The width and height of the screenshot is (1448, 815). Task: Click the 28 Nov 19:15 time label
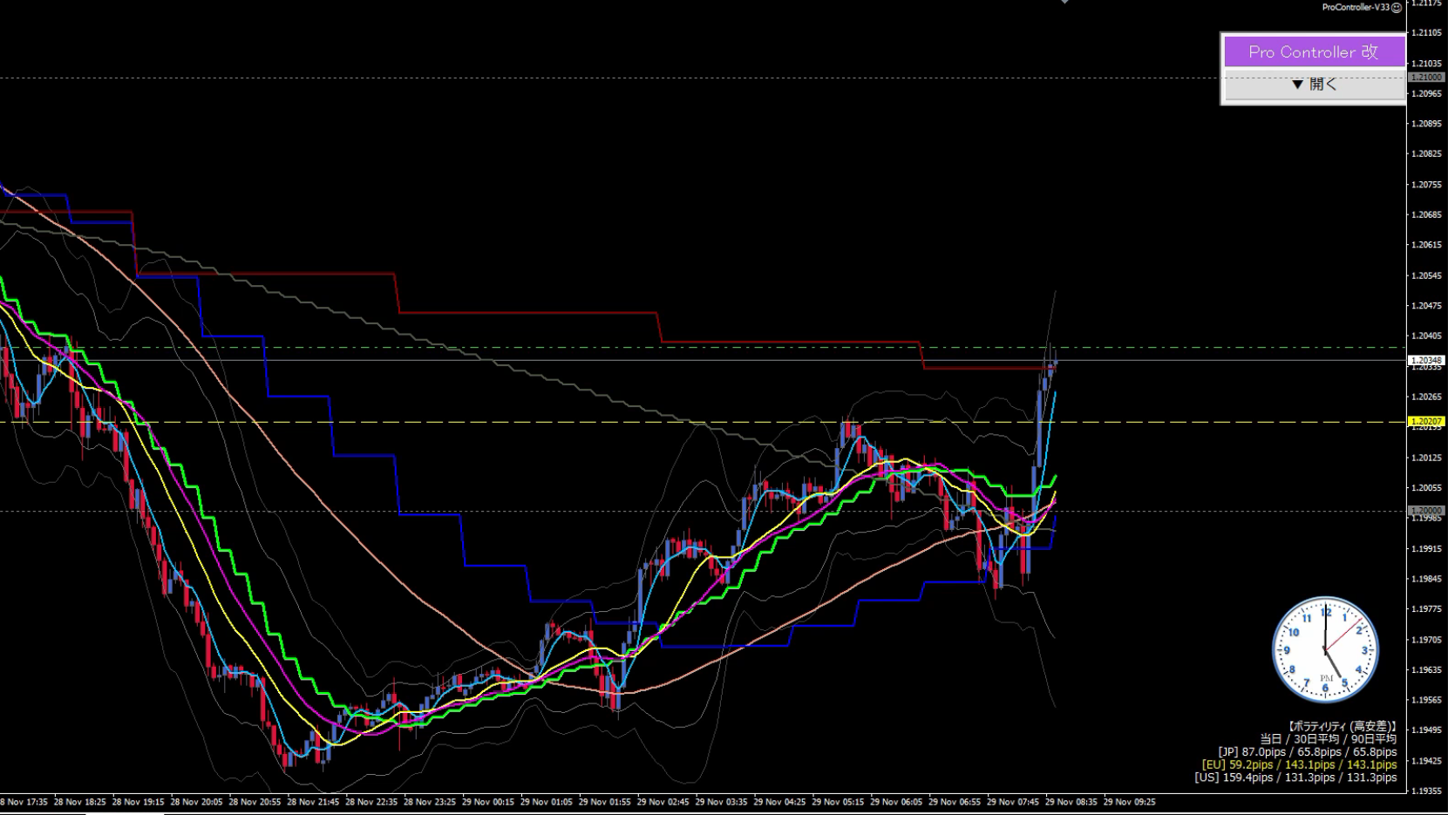(x=138, y=802)
